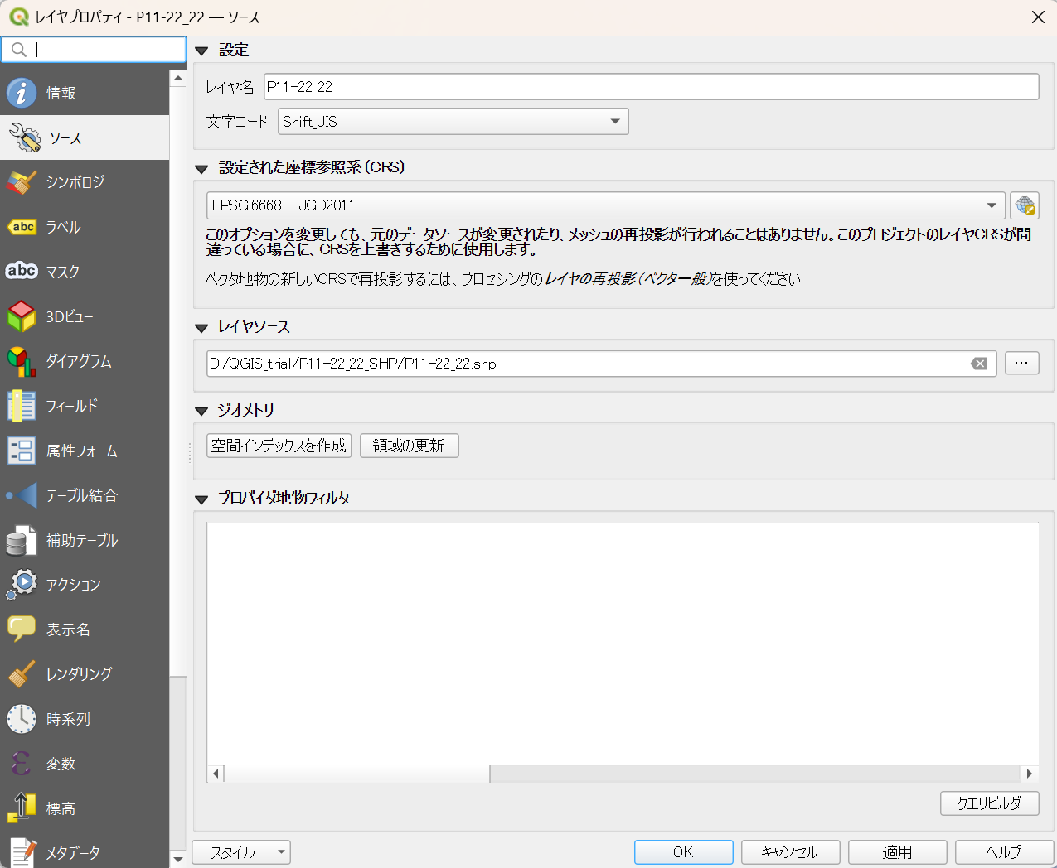Viewport: 1057px width, 868px height.
Task: Switch to the テーブル結合 joins tab
Action: (x=81, y=495)
